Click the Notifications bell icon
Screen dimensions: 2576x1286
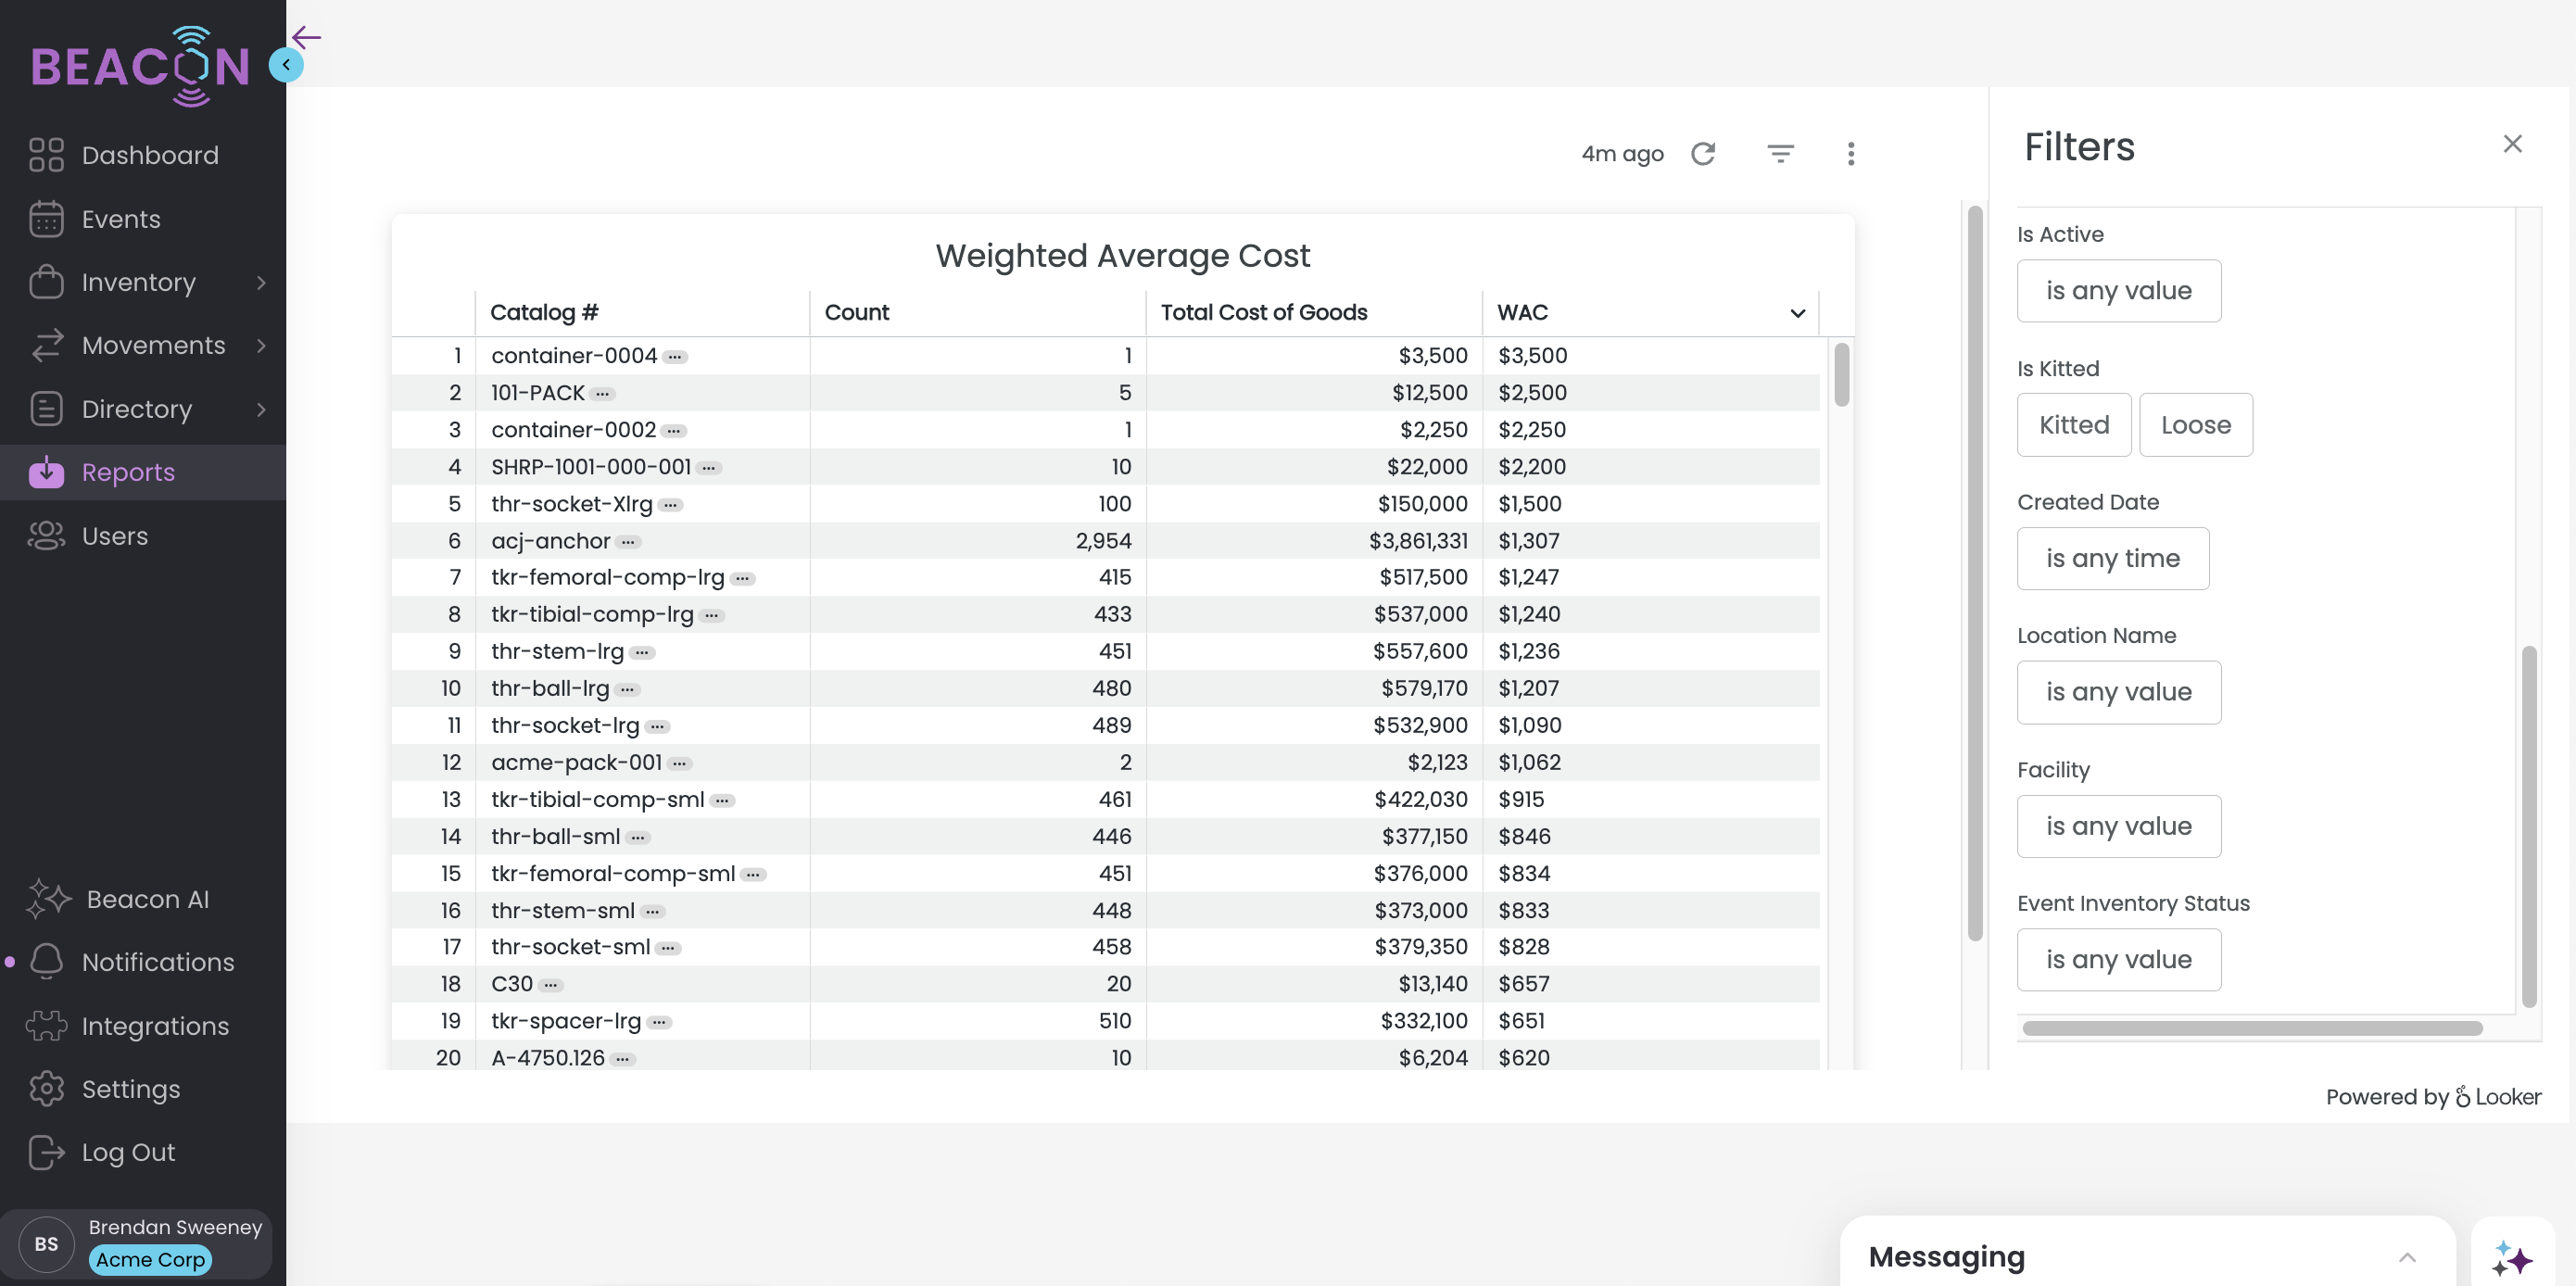(47, 961)
